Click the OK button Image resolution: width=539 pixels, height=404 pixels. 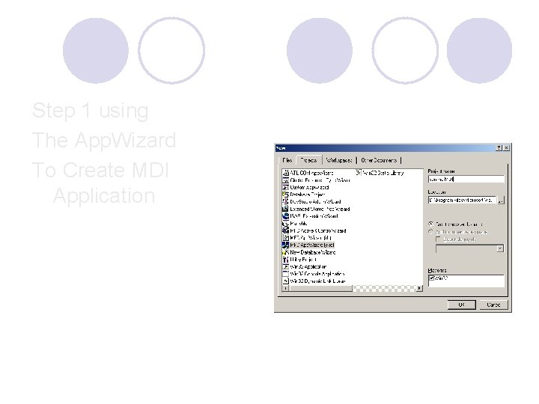pos(462,304)
